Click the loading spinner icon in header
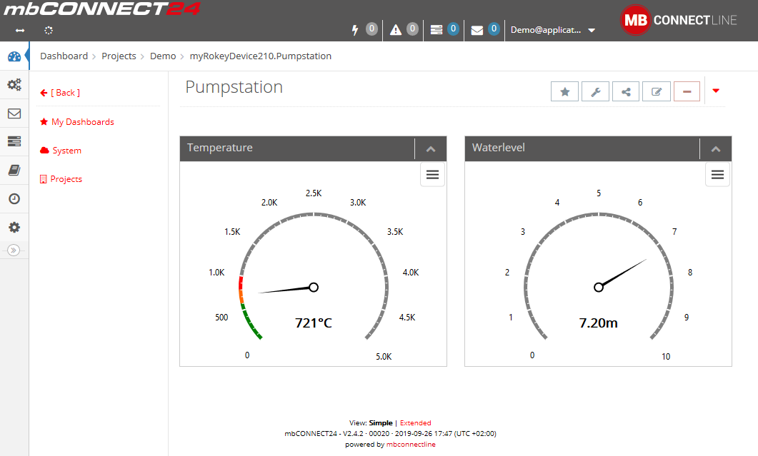 [x=49, y=31]
